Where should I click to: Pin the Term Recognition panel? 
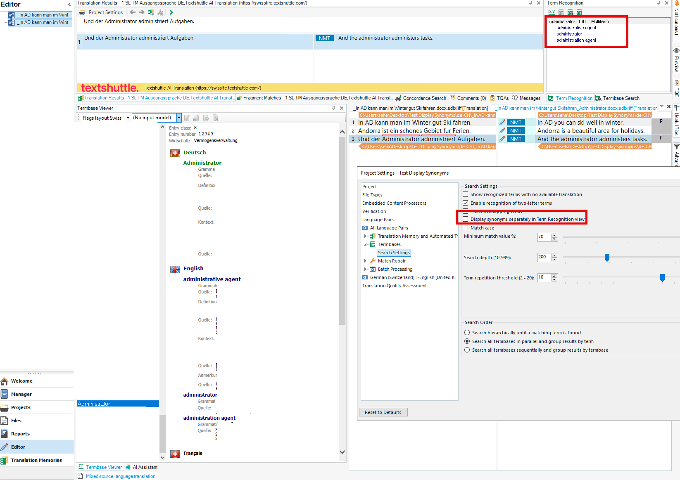click(x=659, y=3)
